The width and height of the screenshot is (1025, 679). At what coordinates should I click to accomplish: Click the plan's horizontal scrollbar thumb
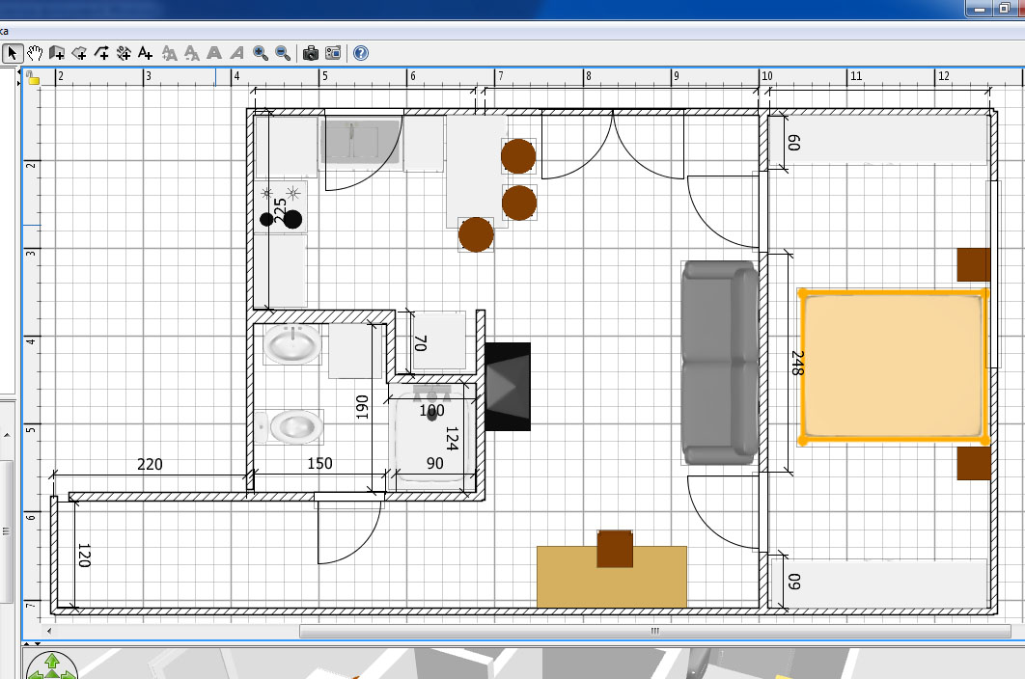653,632
